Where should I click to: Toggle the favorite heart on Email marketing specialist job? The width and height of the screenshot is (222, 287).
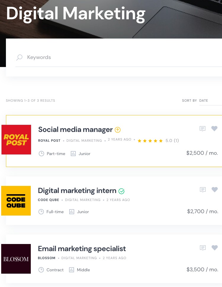pyautogui.click(x=214, y=248)
